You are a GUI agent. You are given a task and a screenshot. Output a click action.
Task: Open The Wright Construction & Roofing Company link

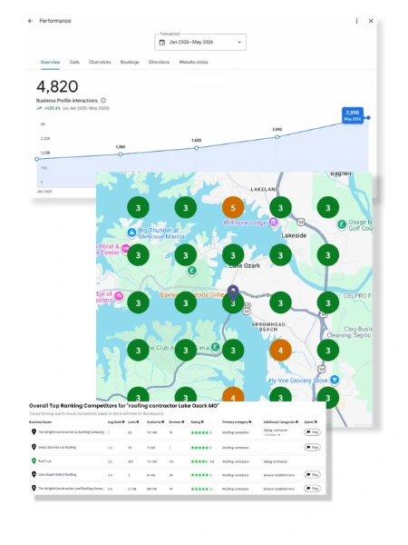[x=71, y=432]
